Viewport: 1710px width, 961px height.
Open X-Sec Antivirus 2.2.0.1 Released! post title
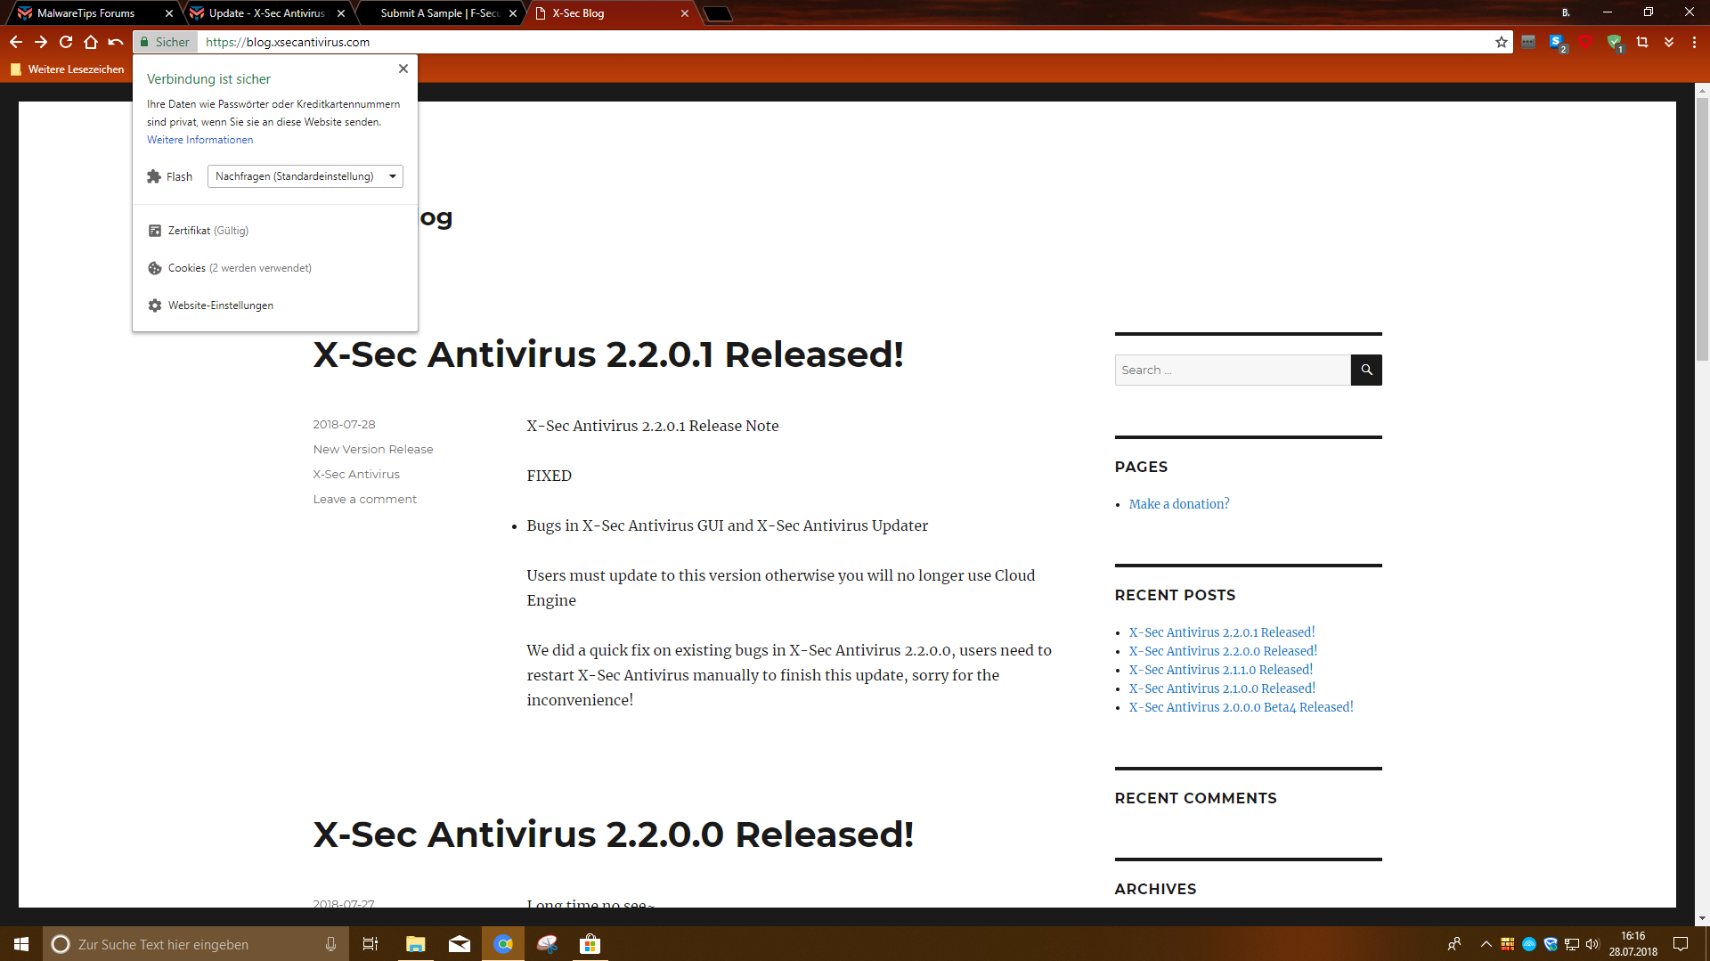pos(608,354)
